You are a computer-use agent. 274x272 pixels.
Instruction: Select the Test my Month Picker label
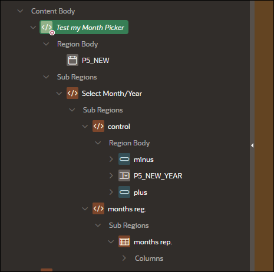pos(90,28)
